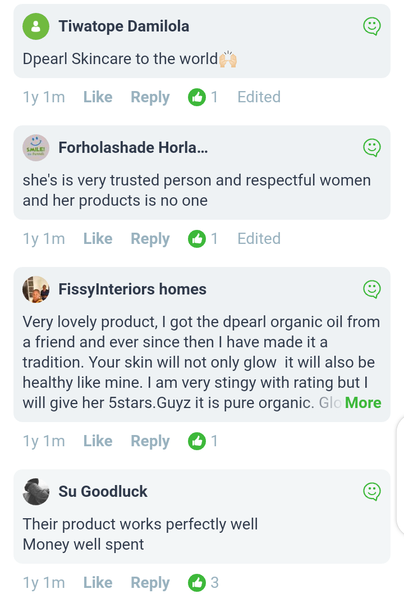Click the smiley icon on Forholashade Horla's comment
This screenshot has height=607, width=404.
click(x=371, y=147)
